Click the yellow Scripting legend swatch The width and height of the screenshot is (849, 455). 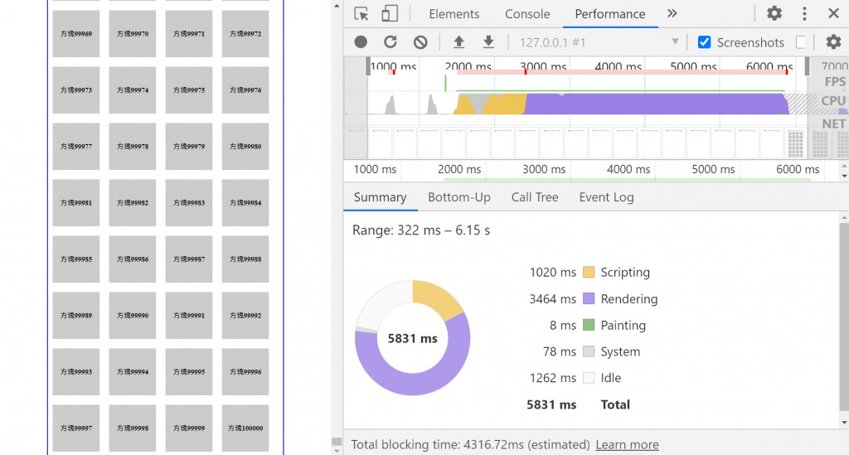589,272
